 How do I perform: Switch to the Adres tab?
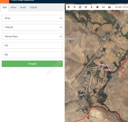click(x=13, y=7)
